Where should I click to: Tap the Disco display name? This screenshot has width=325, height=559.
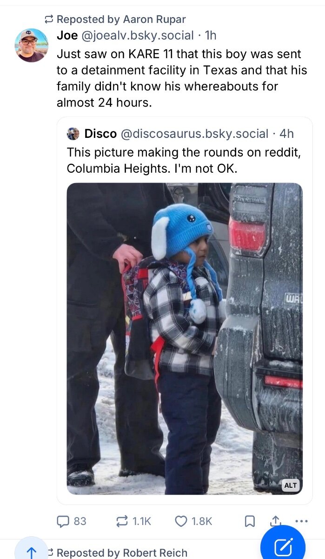click(x=100, y=134)
